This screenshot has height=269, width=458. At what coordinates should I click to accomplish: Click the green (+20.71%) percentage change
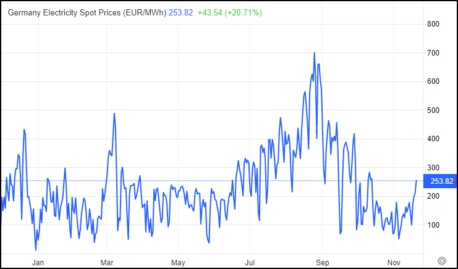tap(244, 12)
